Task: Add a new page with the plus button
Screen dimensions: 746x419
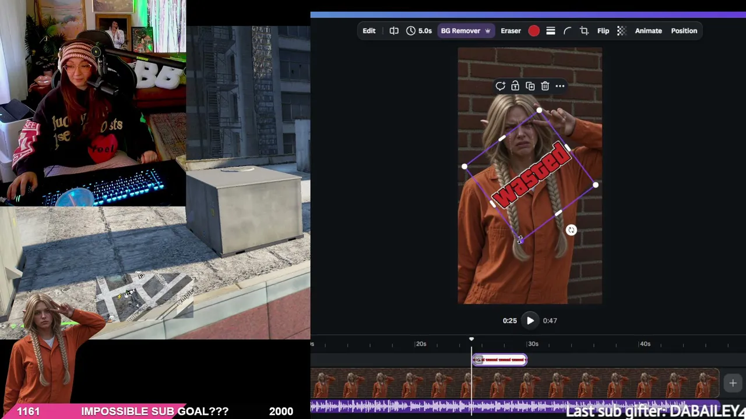Action: pos(733,383)
